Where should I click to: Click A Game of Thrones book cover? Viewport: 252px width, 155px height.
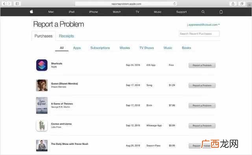42,105
